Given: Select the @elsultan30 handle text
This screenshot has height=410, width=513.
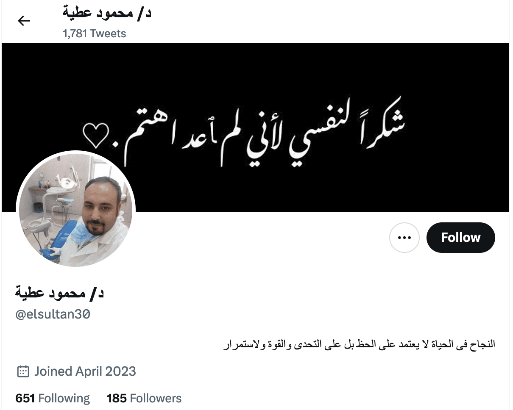Looking at the screenshot, I should pyautogui.click(x=53, y=315).
